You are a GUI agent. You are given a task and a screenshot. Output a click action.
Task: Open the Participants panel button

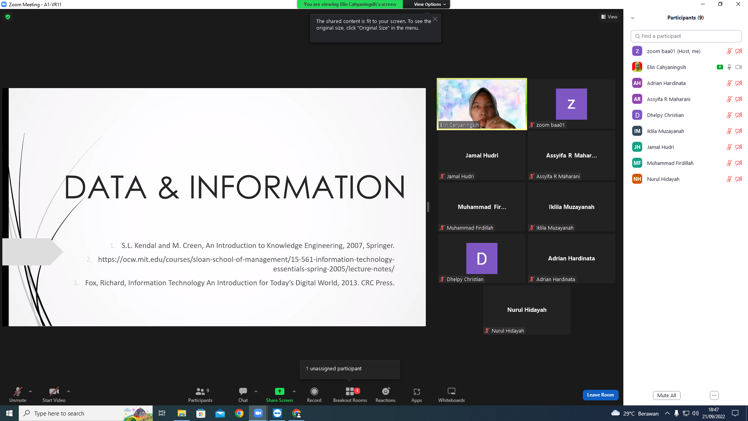[x=200, y=394]
